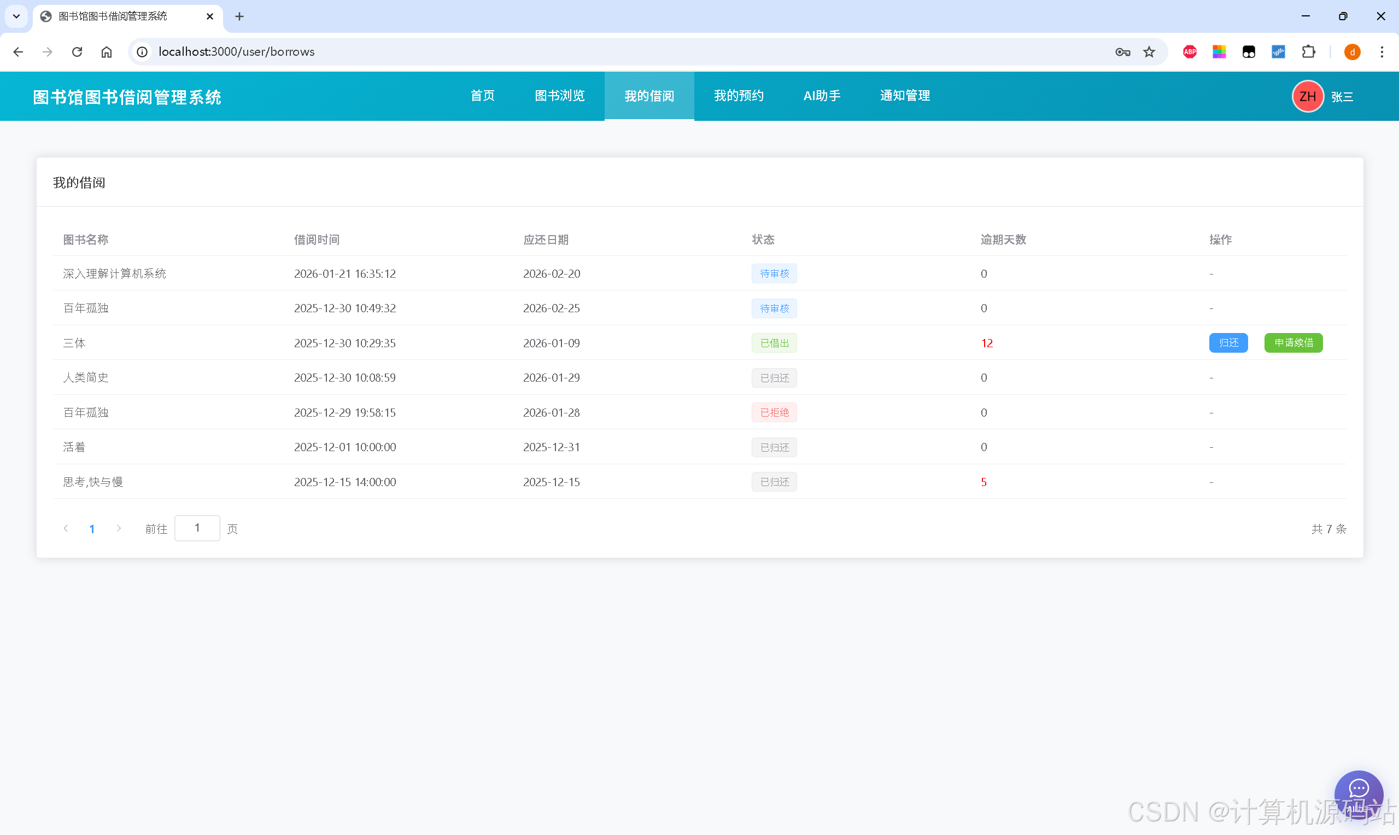Open 我的预约 navigation item
This screenshot has height=835, width=1399.
738,96
